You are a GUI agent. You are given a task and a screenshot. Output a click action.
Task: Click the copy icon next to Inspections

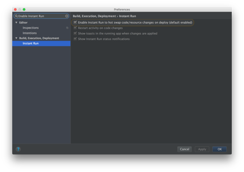click(67, 28)
